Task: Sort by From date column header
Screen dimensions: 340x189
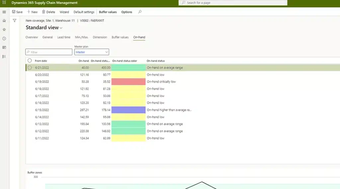Action: pos(41,61)
